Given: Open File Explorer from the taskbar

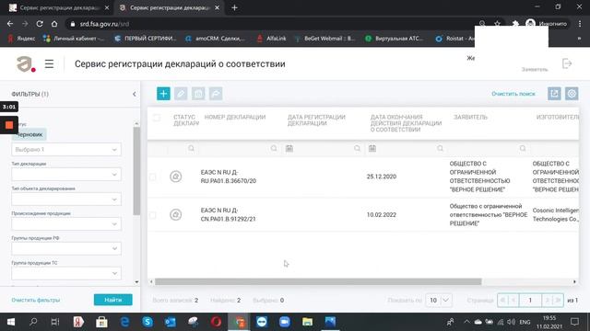Looking at the screenshot, I should (307, 322).
